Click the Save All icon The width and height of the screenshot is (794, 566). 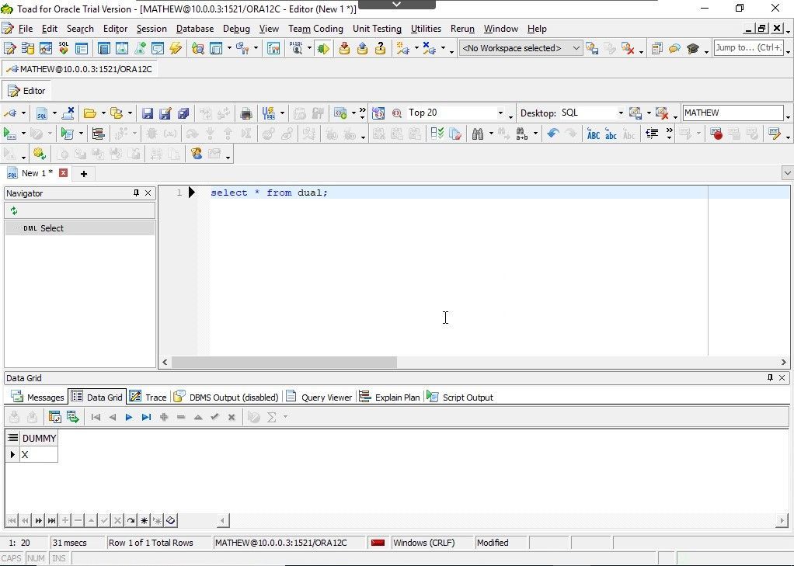click(183, 113)
